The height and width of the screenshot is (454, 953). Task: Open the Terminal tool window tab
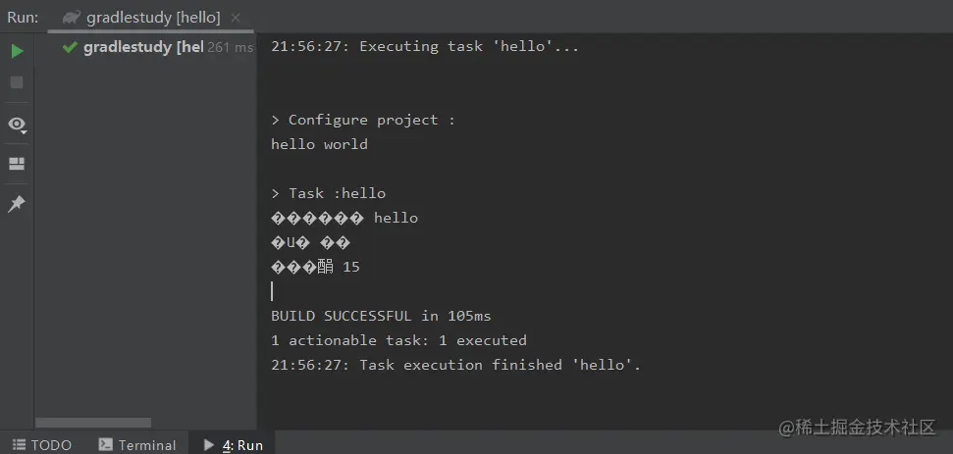147,444
